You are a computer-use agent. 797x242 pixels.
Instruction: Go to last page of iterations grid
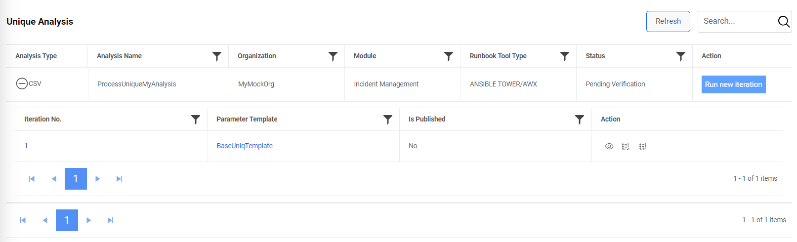119,179
